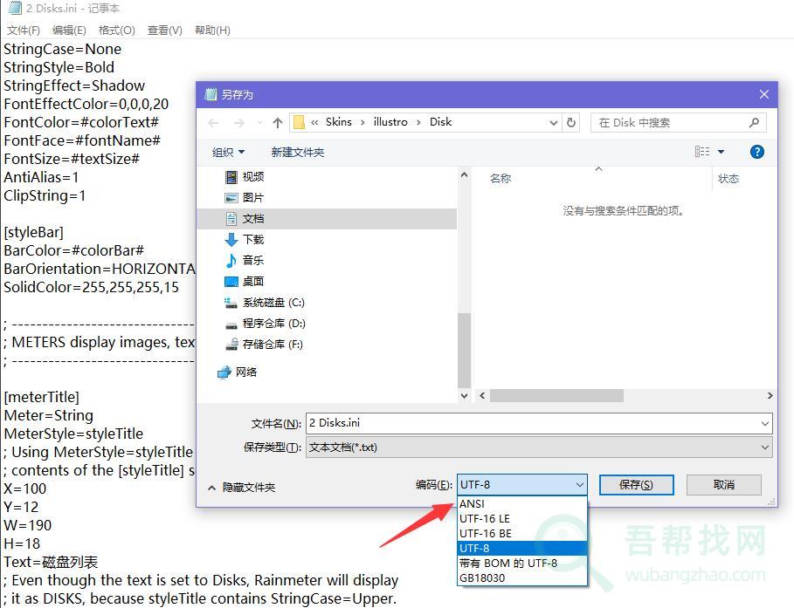Collapse folders with 隐藏文件夹 toggle
This screenshot has height=608, width=794.
241,488
